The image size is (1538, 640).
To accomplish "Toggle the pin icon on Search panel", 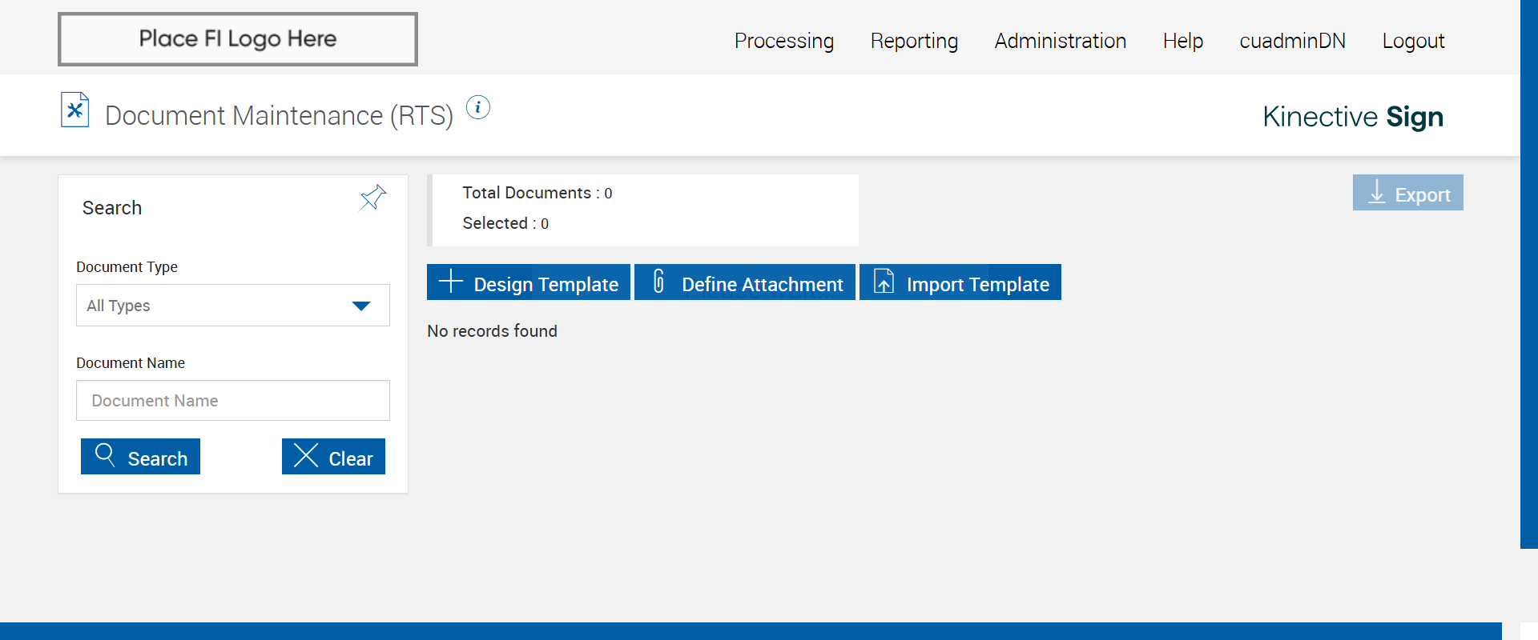I will [372, 197].
